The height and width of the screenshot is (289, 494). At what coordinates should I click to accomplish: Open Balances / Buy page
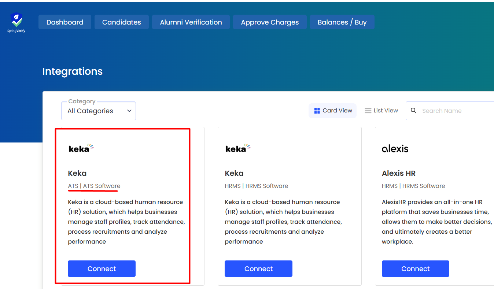click(342, 22)
